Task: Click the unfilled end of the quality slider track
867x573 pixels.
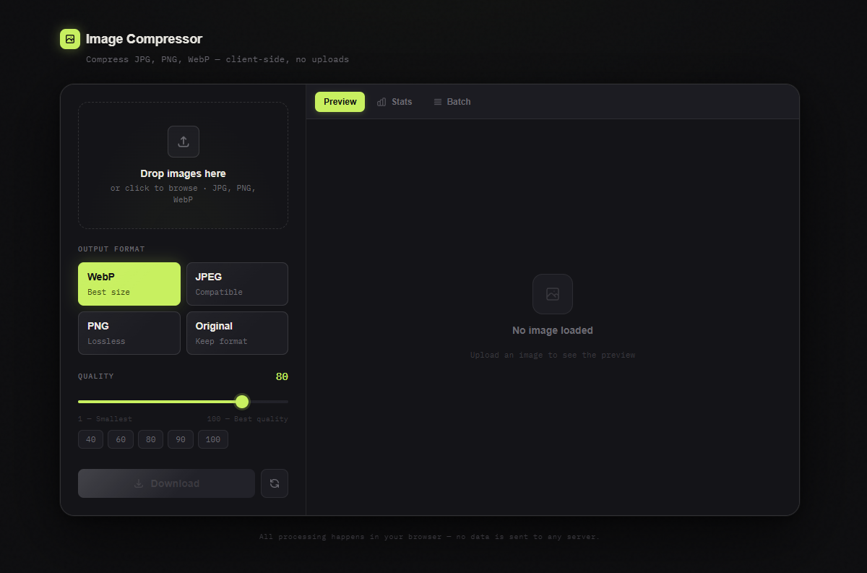Action: tap(269, 401)
